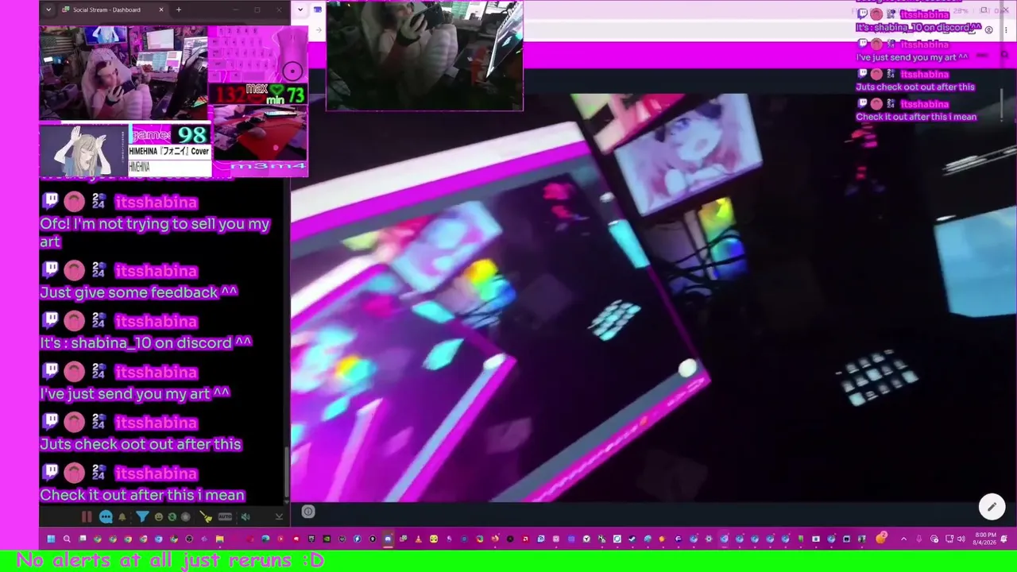Screen dimensions: 1017x572
Task: Open a new browser tab with the plus button
Action: 179,10
